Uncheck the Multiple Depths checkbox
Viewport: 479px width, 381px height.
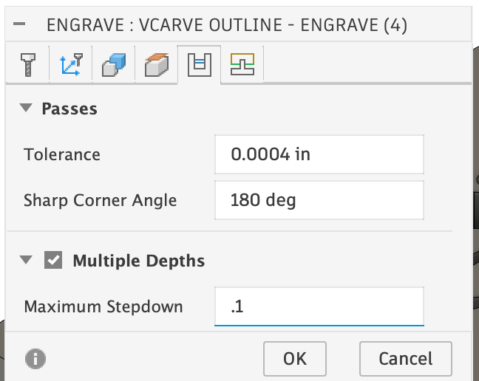(x=53, y=260)
